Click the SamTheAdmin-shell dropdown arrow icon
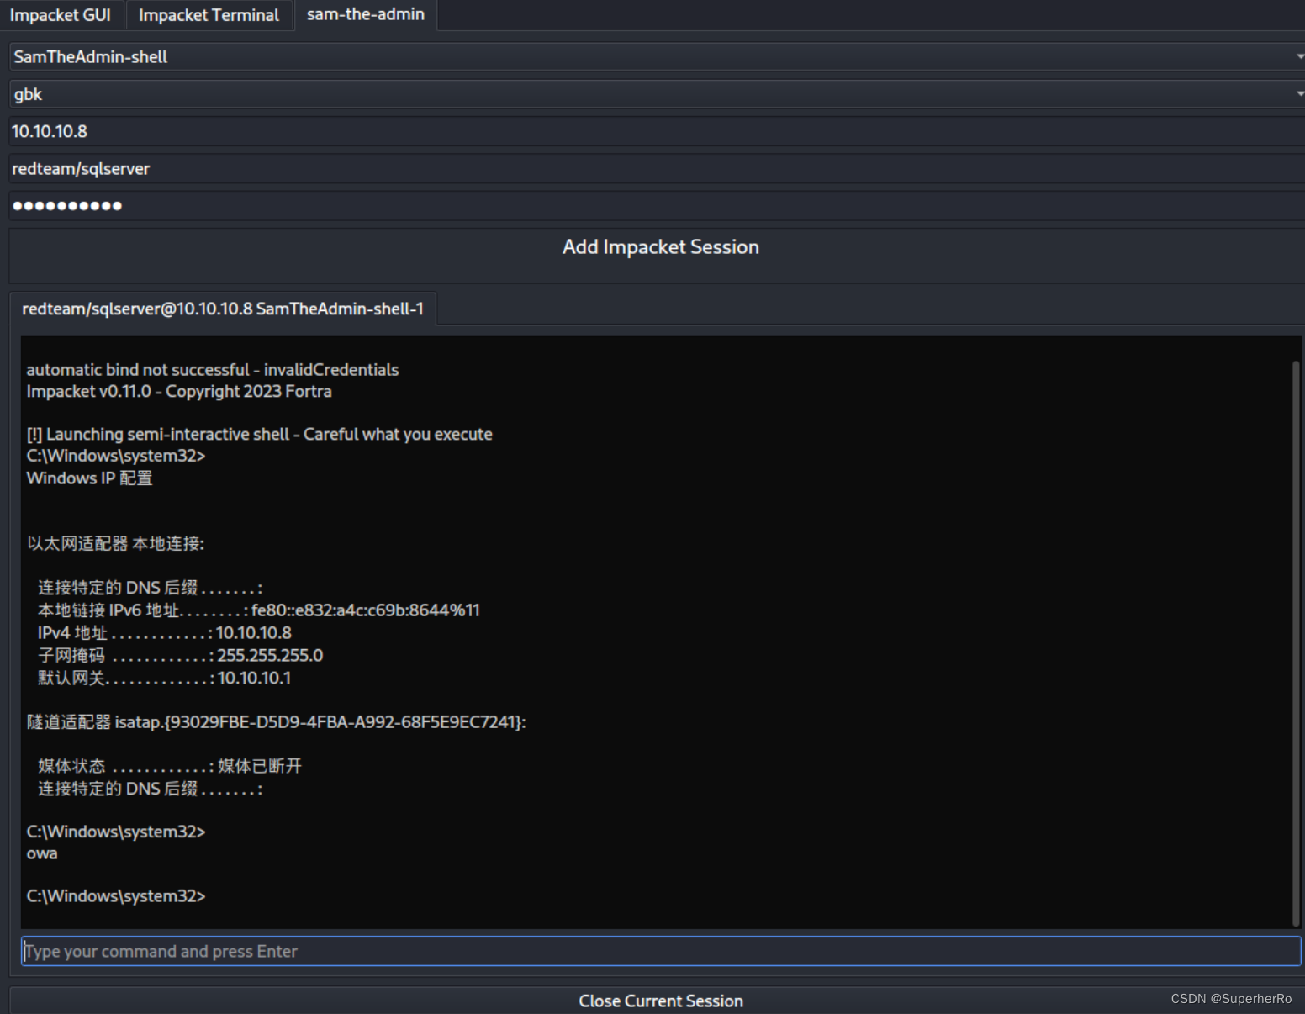The width and height of the screenshot is (1305, 1014). point(1298,56)
